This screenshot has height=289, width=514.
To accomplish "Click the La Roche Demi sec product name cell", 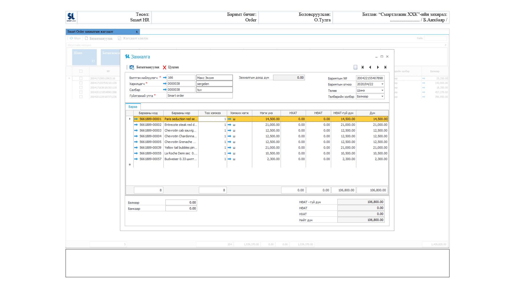I will tap(181, 153).
